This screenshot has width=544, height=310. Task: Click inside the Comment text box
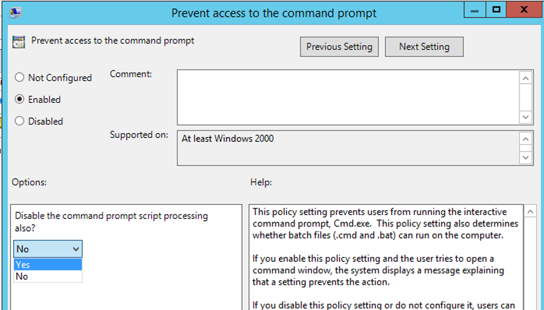348,98
